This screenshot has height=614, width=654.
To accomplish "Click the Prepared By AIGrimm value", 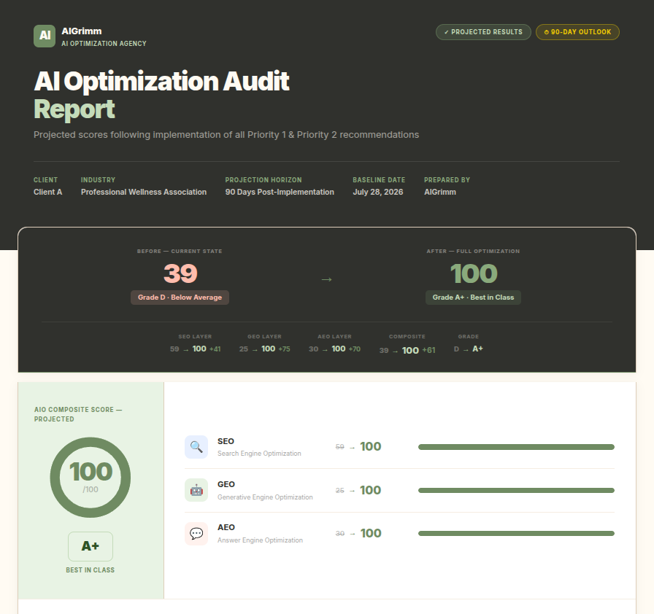I will pos(440,192).
